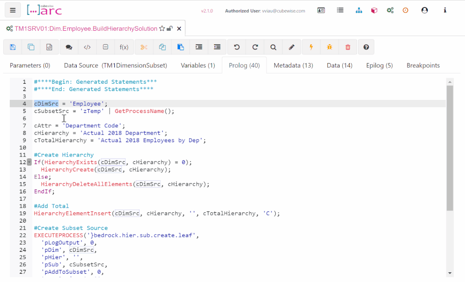Open the gears settings icon top right
Screen dimensions: 465x282
click(390, 10)
